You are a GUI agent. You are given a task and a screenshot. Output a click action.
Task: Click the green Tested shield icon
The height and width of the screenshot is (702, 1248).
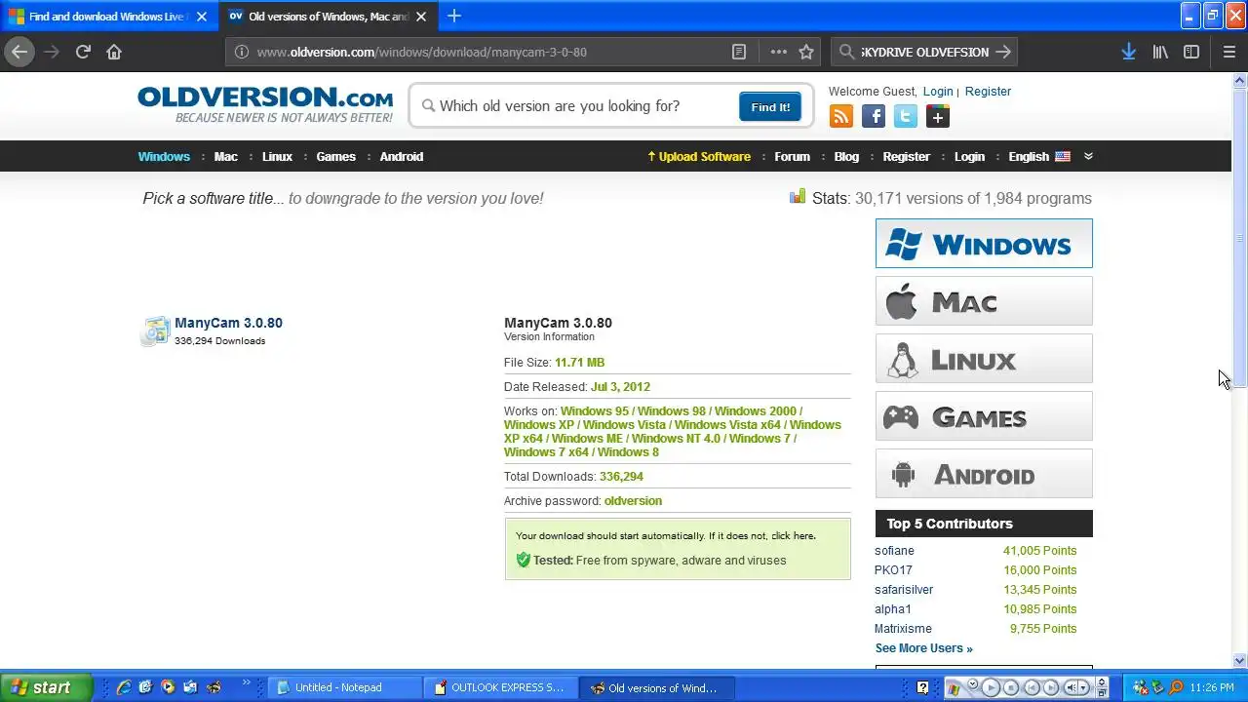click(x=524, y=560)
